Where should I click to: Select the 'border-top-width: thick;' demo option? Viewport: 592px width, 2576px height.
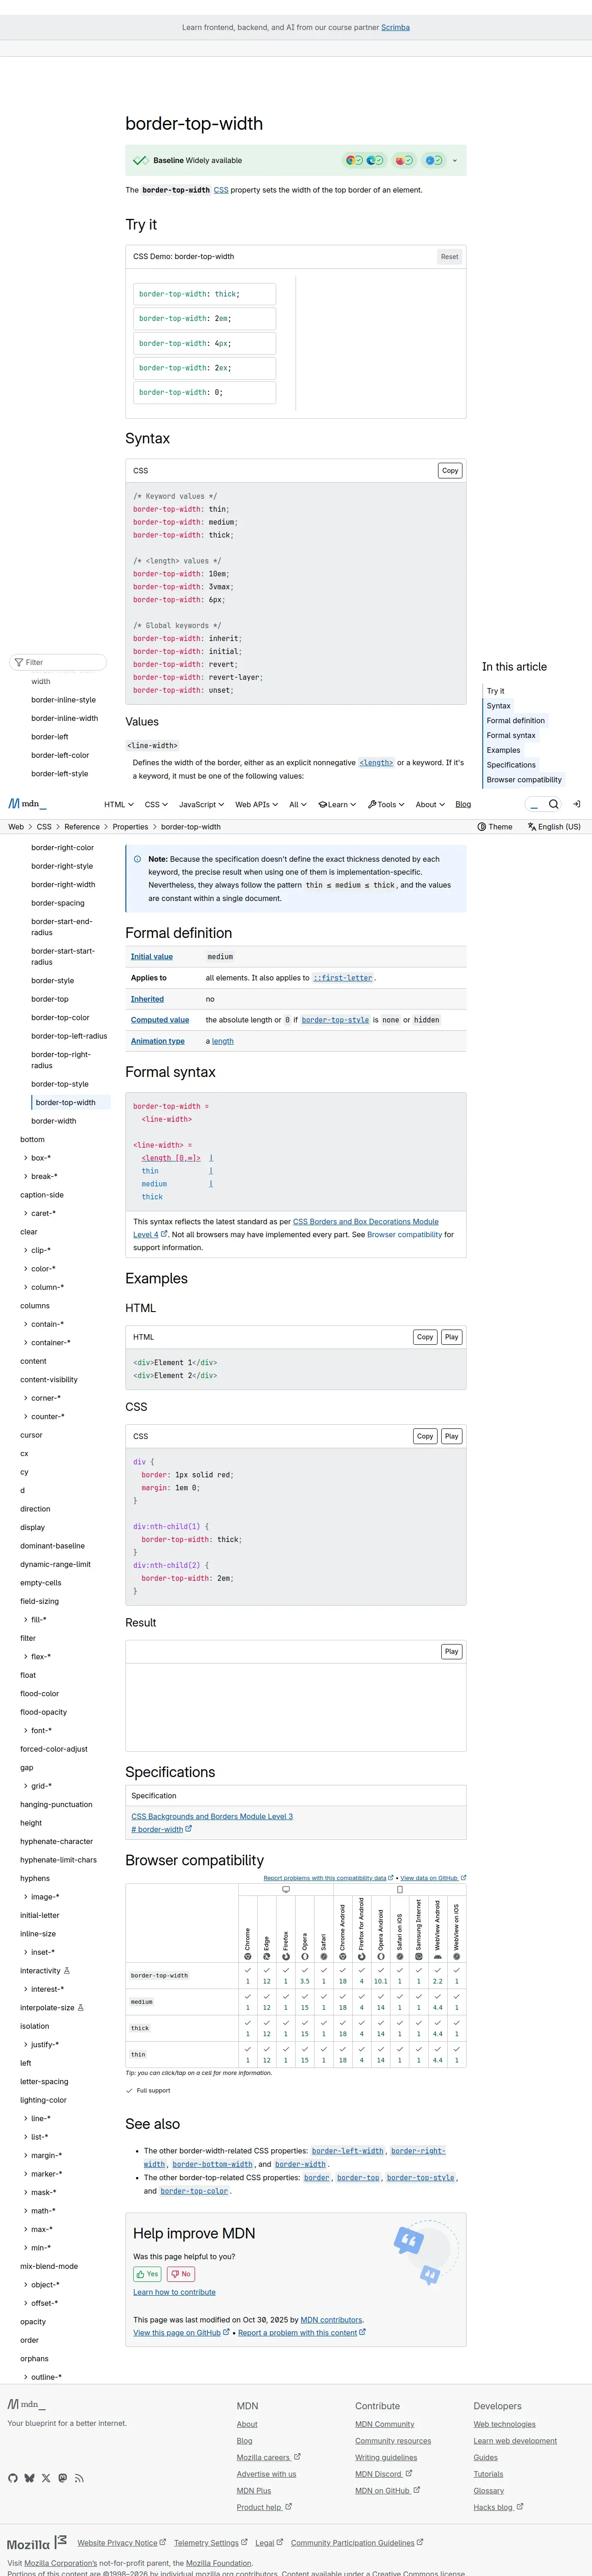click(x=205, y=294)
